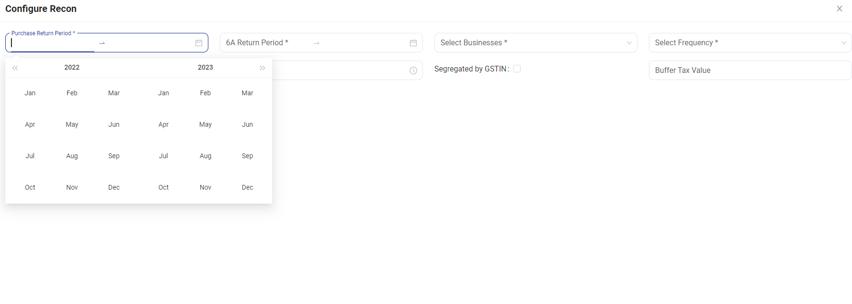Viewport: 852px width, 304px height.
Task: Select Feb in the 2023 calendar
Action: tap(205, 93)
